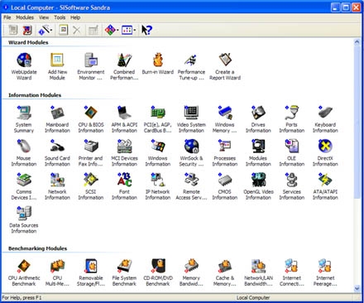The width and height of the screenshot is (364, 303).
Task: Open Font Information
Action: click(124, 186)
